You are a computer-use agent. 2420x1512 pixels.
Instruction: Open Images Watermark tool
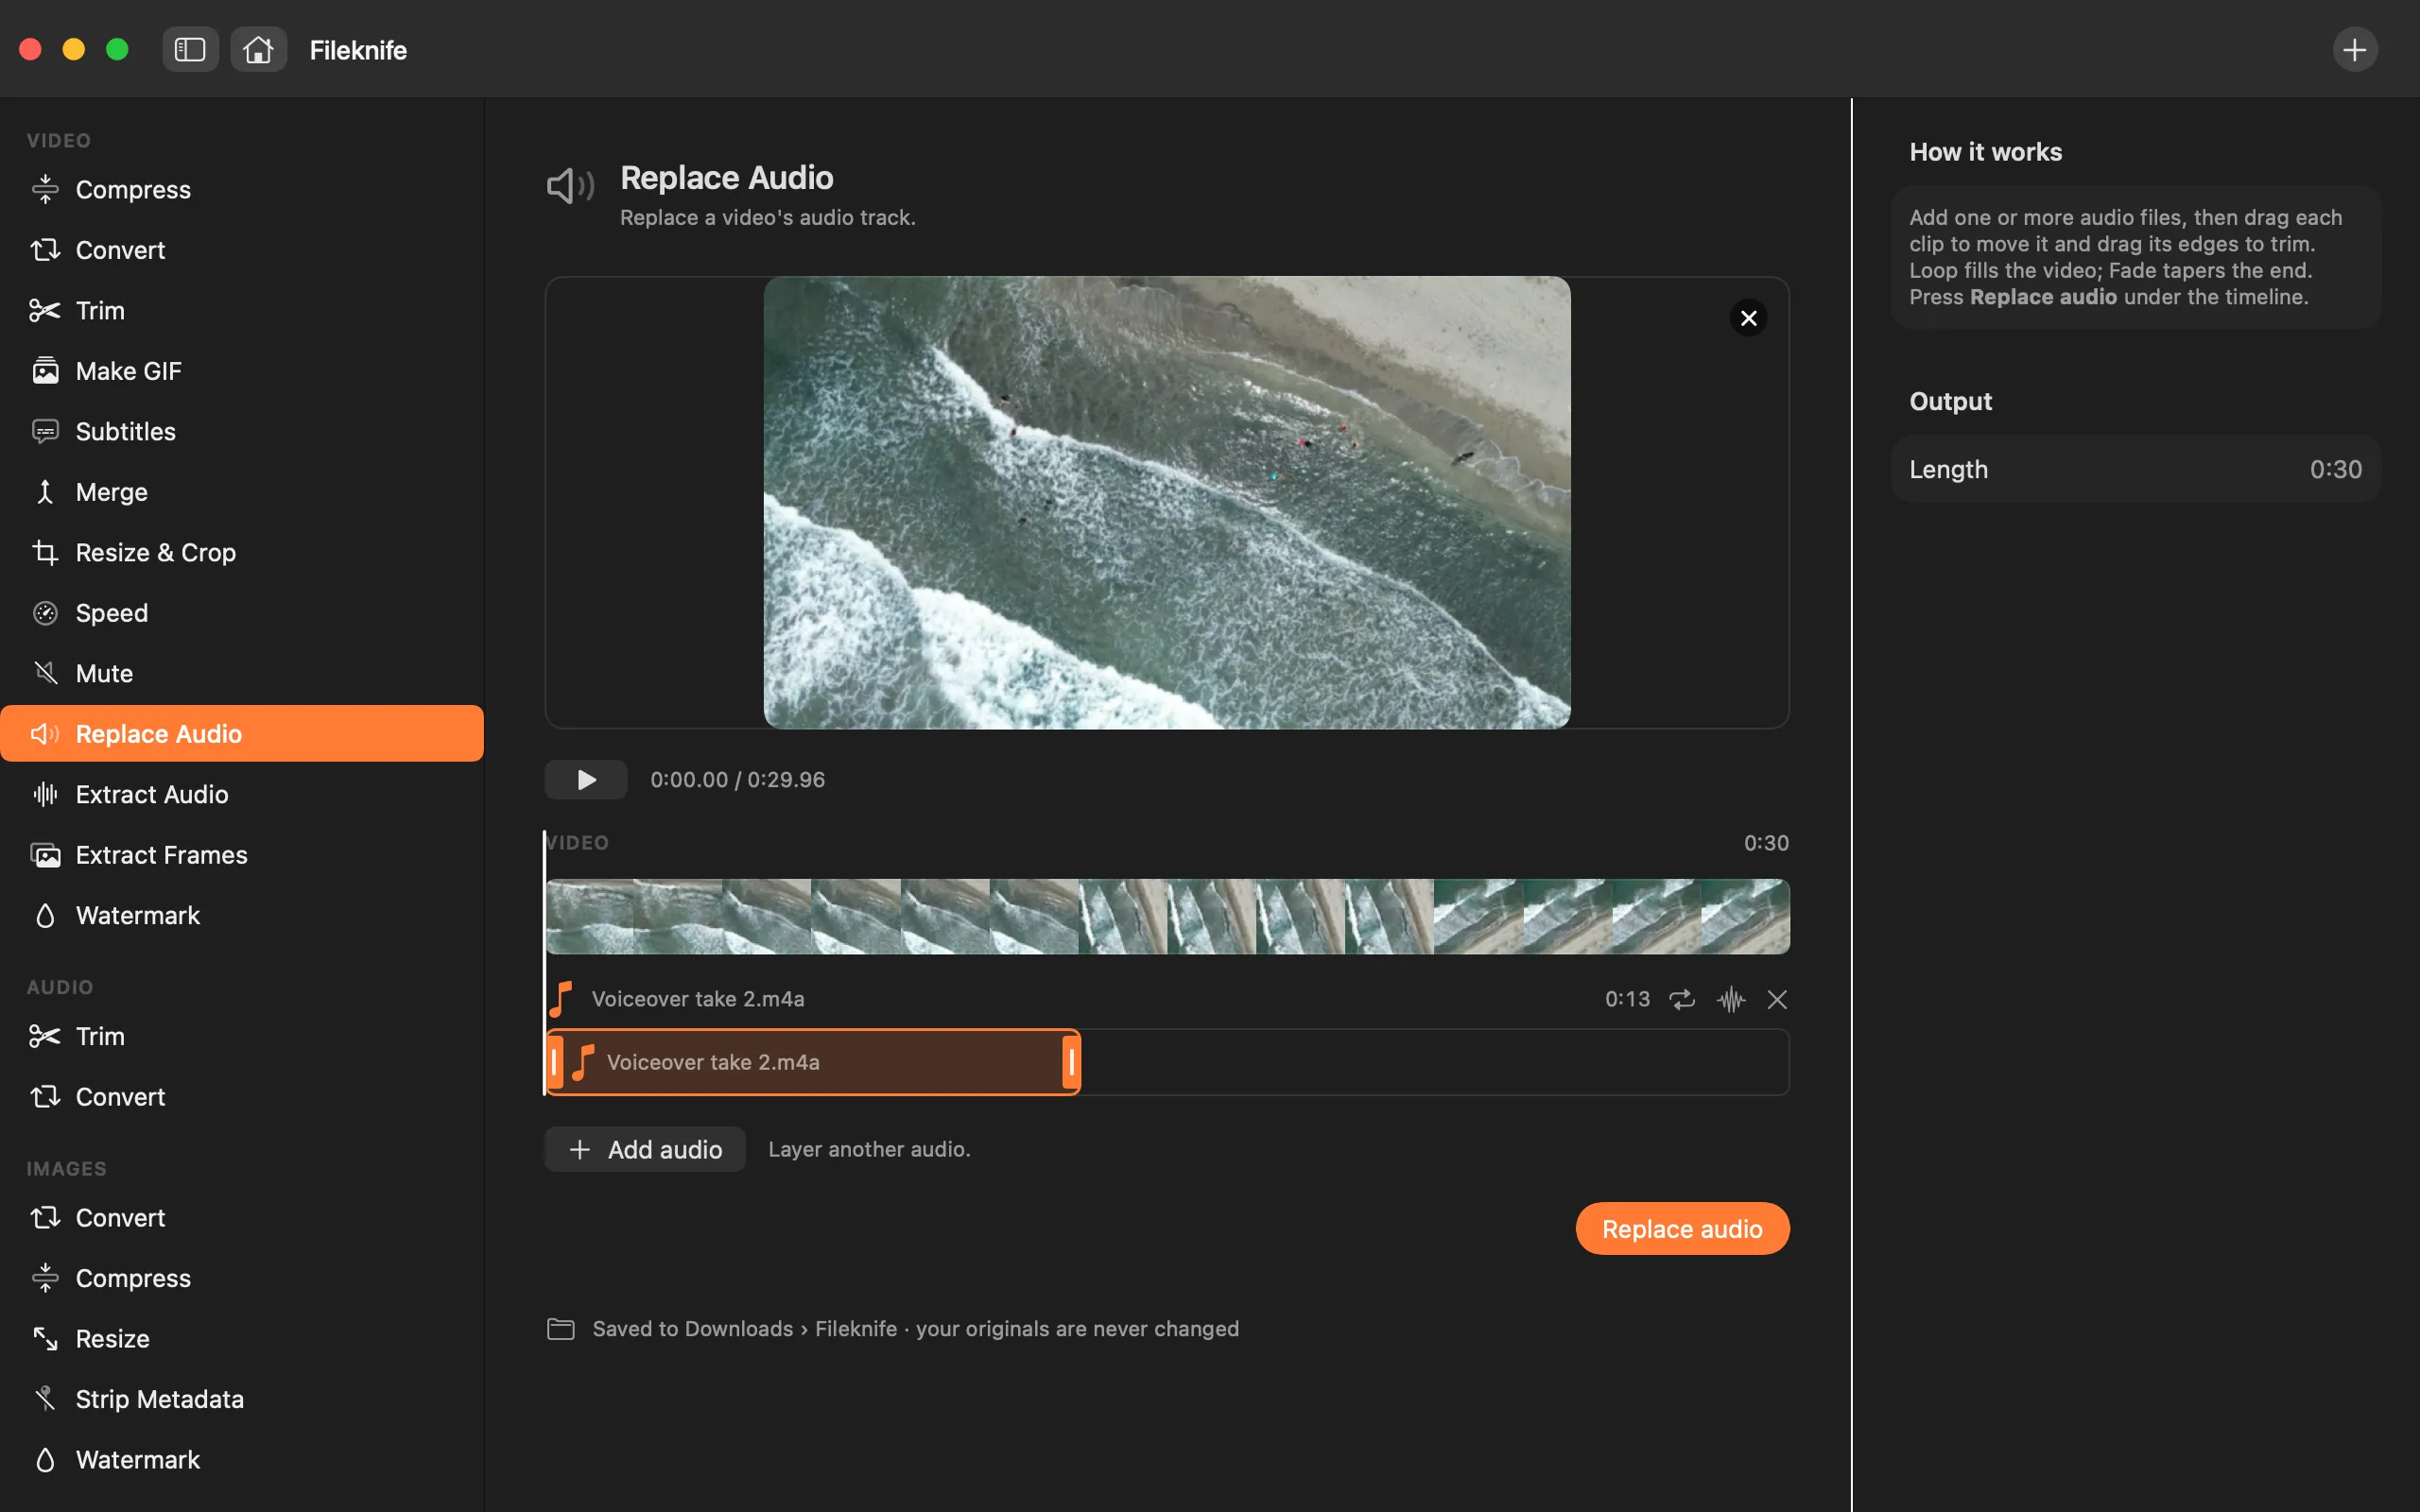click(242, 1459)
